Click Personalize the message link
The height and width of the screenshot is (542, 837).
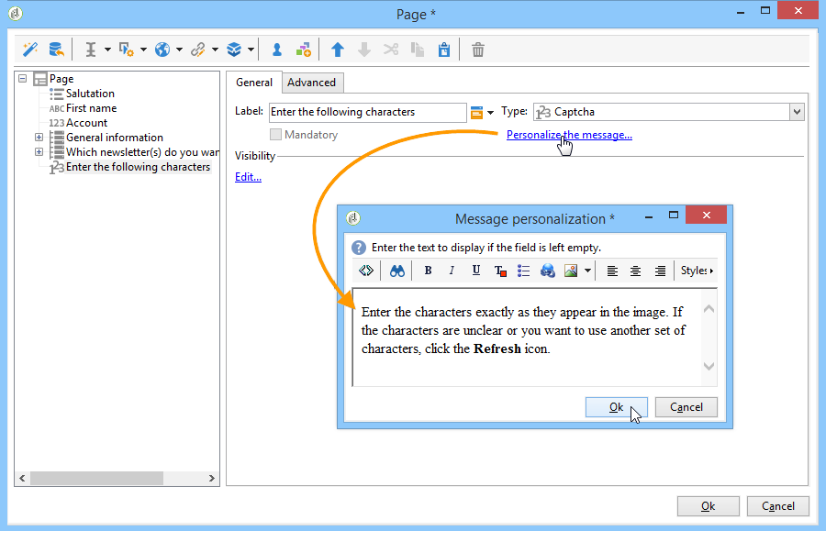(569, 135)
